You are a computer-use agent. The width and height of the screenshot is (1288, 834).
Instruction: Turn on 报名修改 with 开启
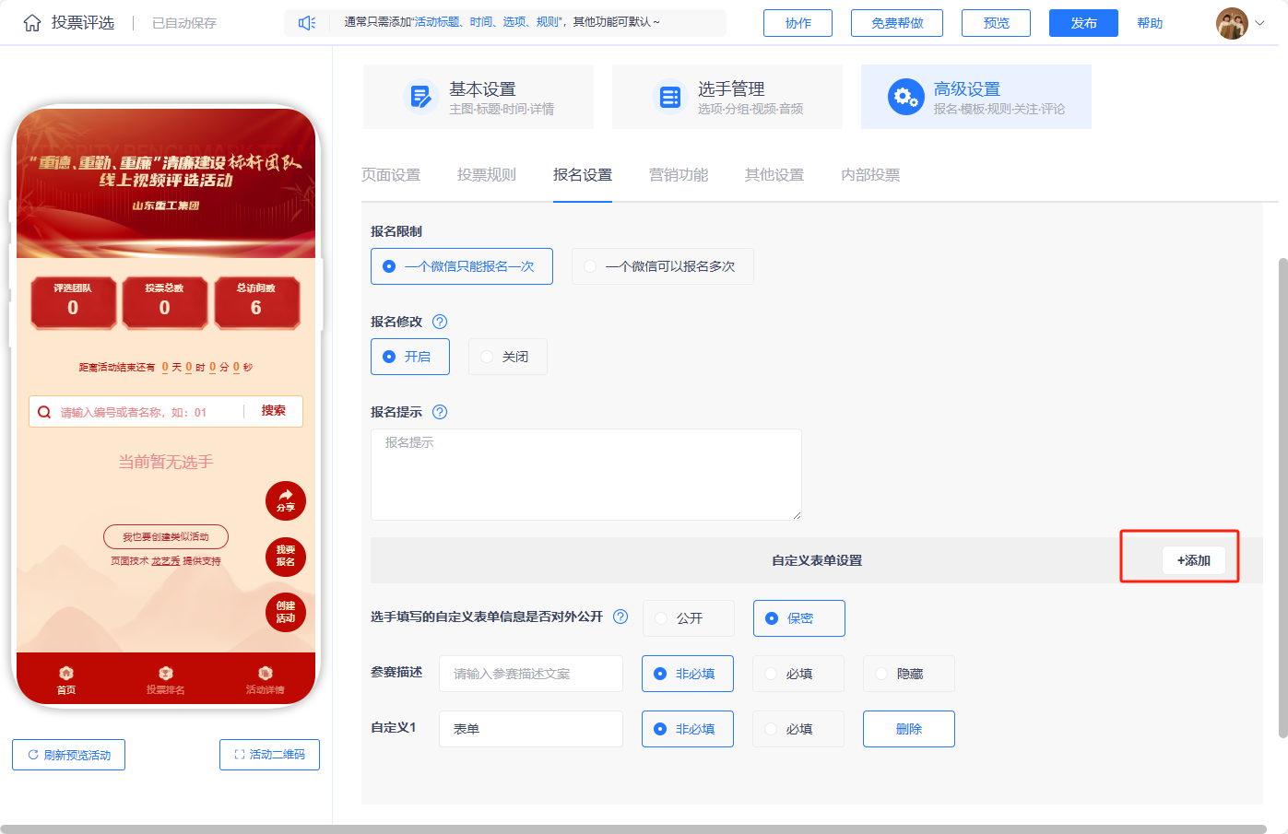[410, 357]
